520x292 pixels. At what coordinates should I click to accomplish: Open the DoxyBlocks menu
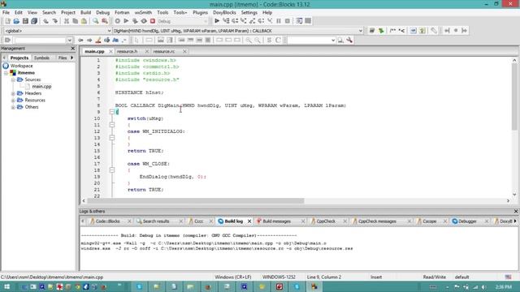click(224, 13)
